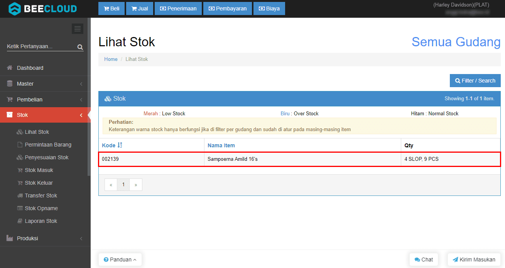
Task: Click the Semua Gudang heading
Action: [456, 42]
